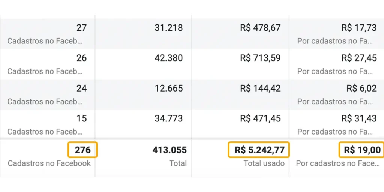This screenshot has height=192, width=384.
Task: Click the highlighted R$ 19,00 cost value
Action: [362, 150]
